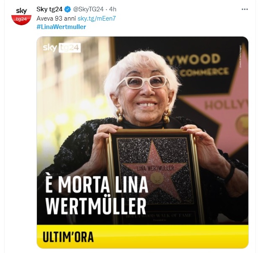Click the gold medallion on the framed star
The width and height of the screenshot is (258, 253).
pyautogui.click(x=157, y=178)
